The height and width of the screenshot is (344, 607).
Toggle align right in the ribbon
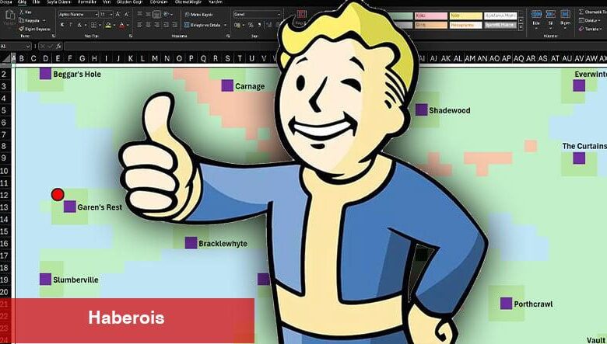(157, 25)
